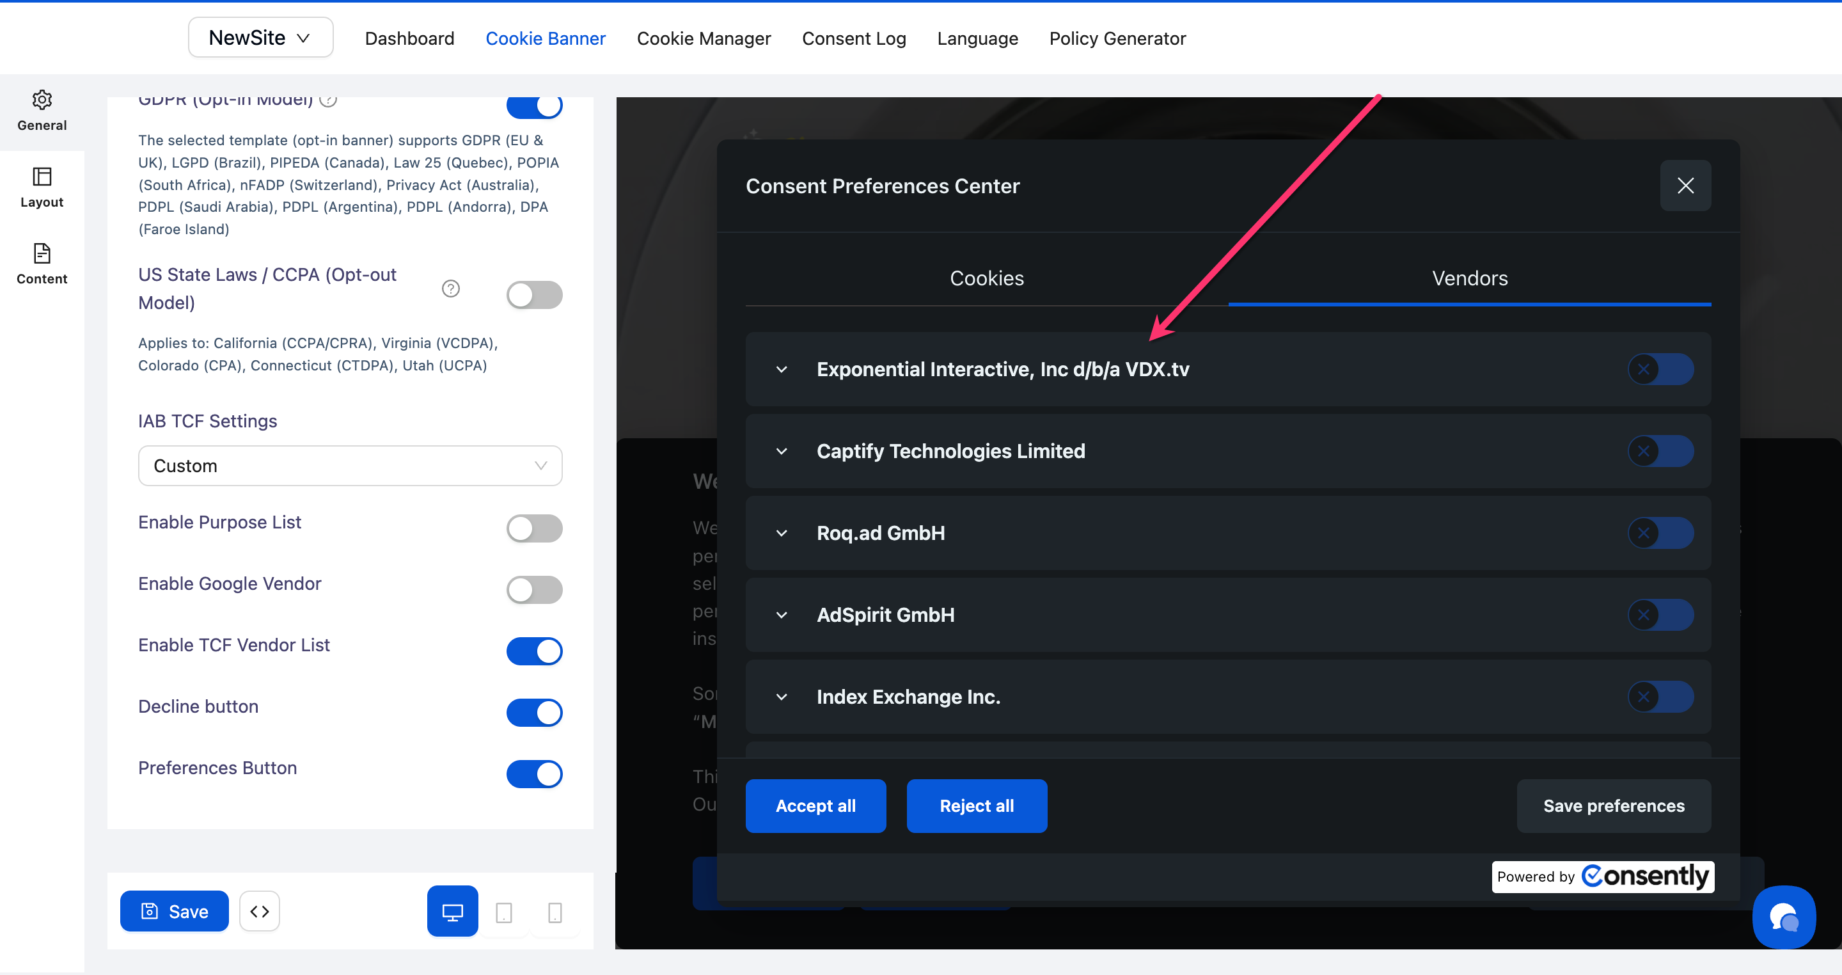Open the General settings sidebar icon
The image size is (1842, 975).
[x=42, y=110]
